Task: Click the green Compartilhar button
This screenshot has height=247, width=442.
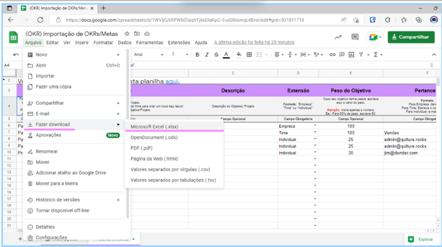Action: pos(411,37)
